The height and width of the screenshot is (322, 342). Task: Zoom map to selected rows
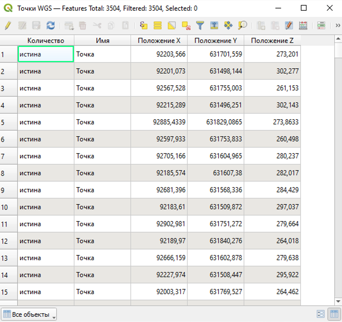tap(243, 25)
